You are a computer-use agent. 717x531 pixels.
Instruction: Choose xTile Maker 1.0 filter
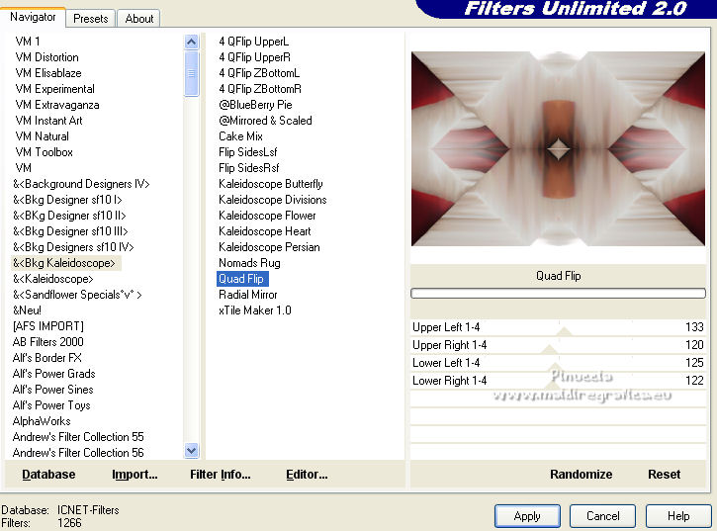click(255, 310)
